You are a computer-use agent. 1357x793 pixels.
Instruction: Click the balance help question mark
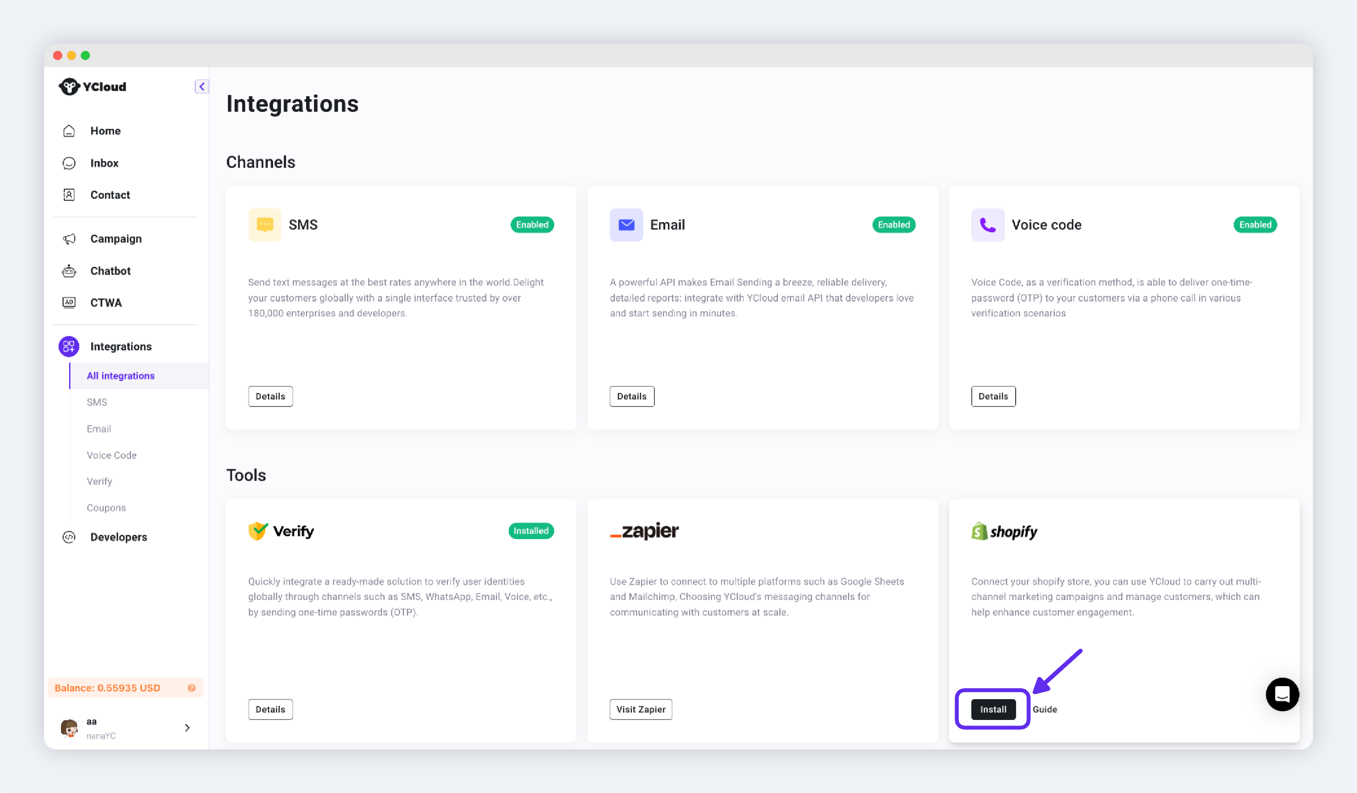tap(191, 688)
